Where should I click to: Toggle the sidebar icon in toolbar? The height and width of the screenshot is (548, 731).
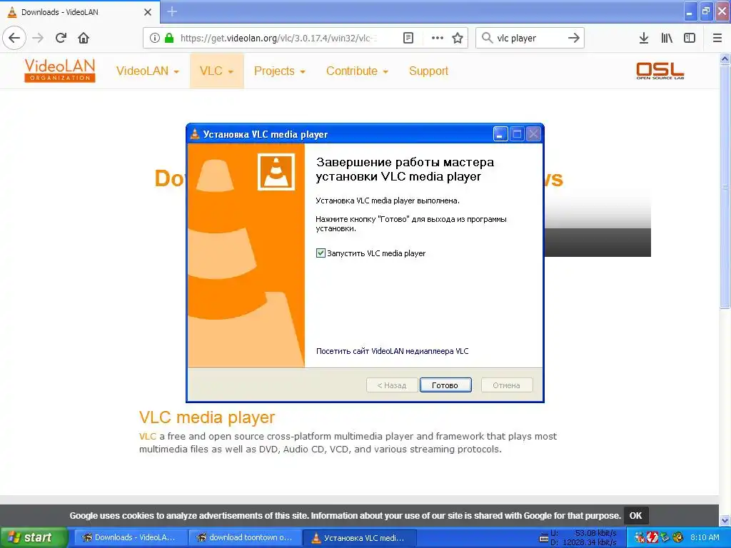(690, 38)
